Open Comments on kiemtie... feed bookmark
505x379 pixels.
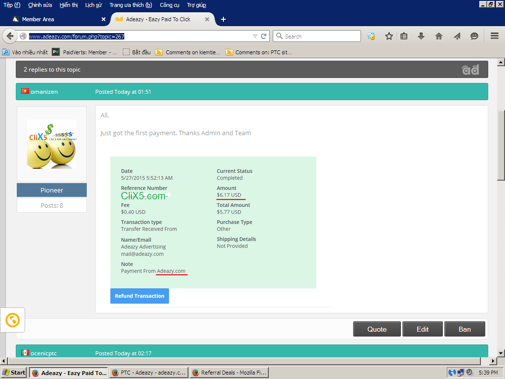(x=188, y=52)
